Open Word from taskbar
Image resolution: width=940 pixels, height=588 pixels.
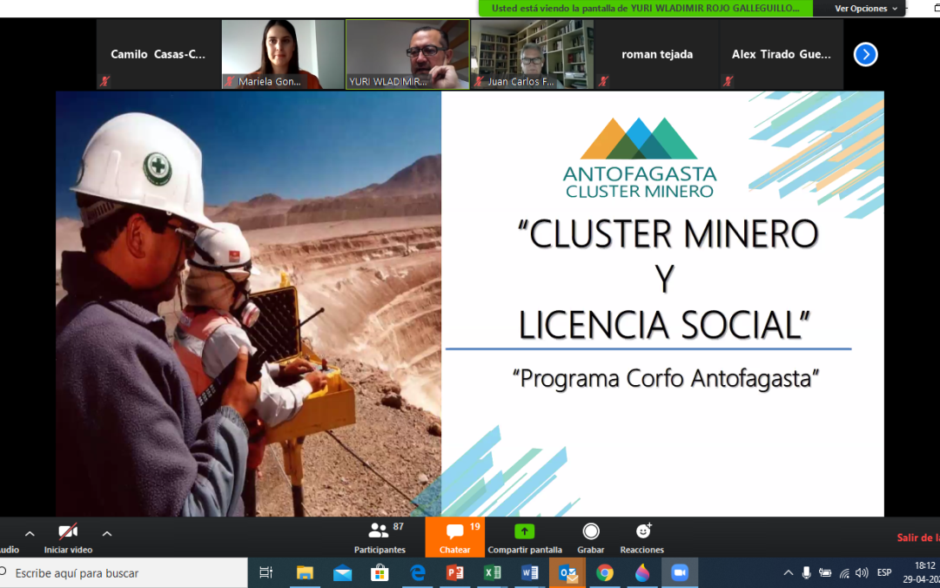pos(529,573)
